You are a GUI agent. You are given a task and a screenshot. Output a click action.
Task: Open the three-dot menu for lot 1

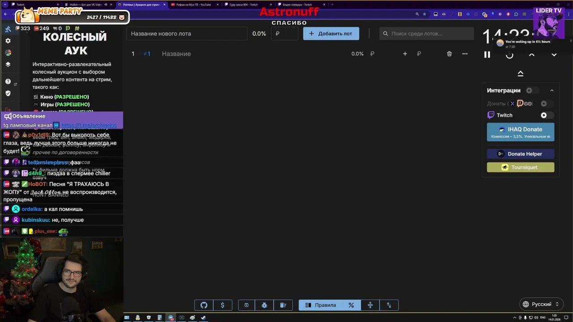(465, 54)
